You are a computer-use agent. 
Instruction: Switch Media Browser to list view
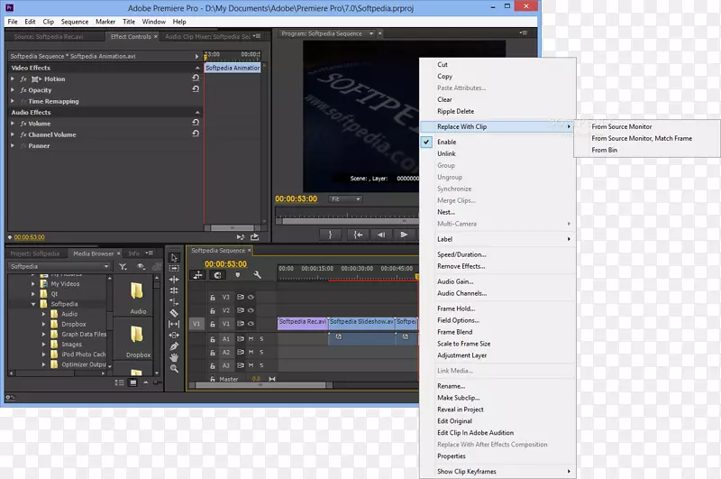pyautogui.click(x=119, y=382)
